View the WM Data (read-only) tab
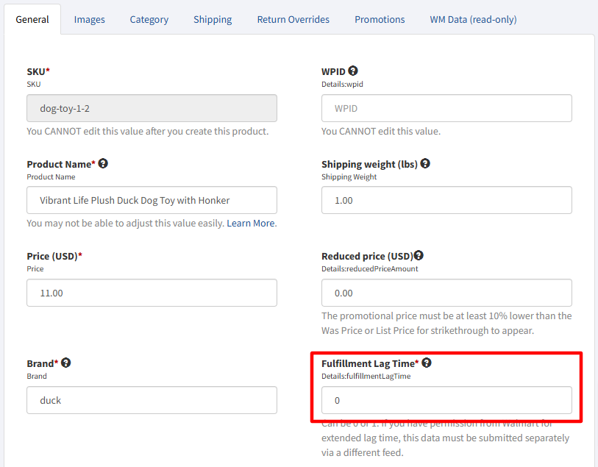598x467 pixels. tap(473, 20)
